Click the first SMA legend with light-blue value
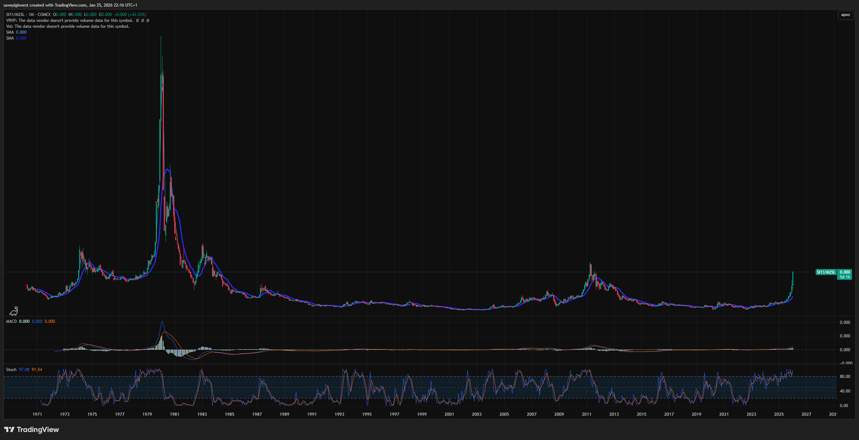859x440 pixels. pyautogui.click(x=16, y=32)
